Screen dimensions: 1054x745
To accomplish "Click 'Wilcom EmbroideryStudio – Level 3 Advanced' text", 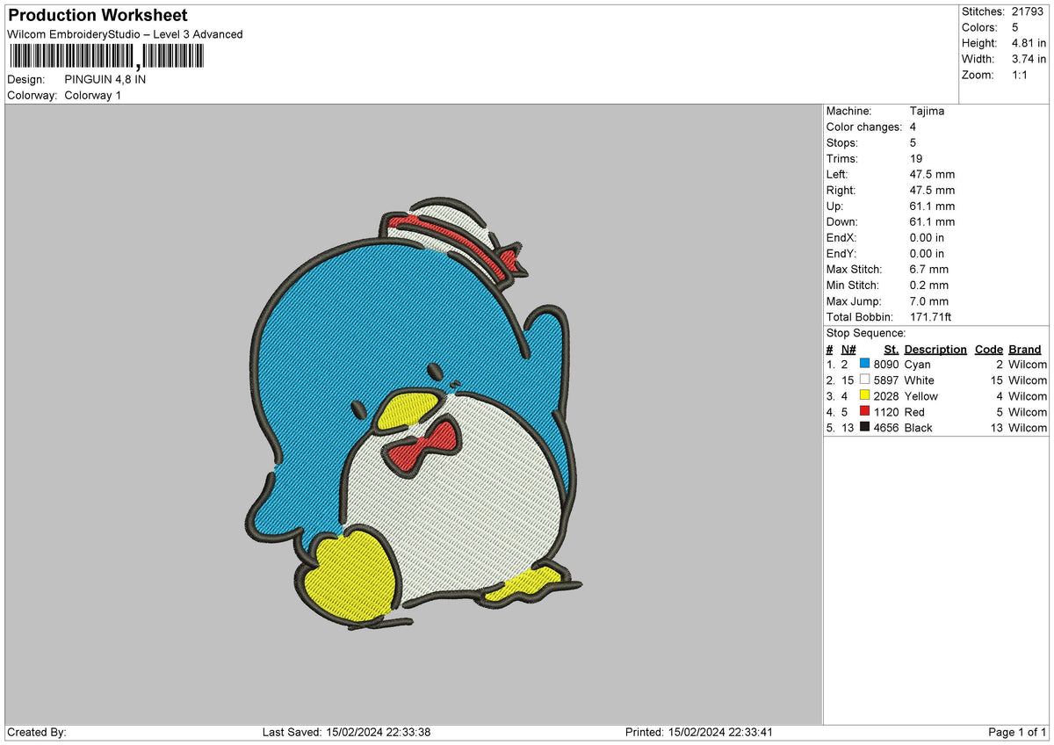I will 125,34.
